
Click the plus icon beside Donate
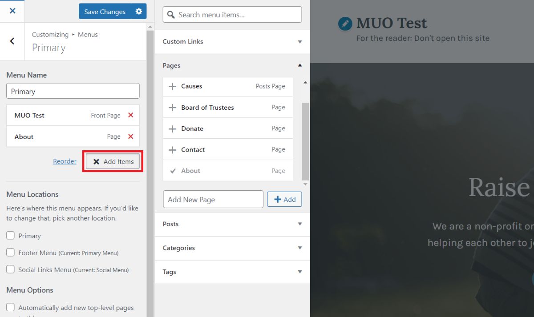[173, 128]
